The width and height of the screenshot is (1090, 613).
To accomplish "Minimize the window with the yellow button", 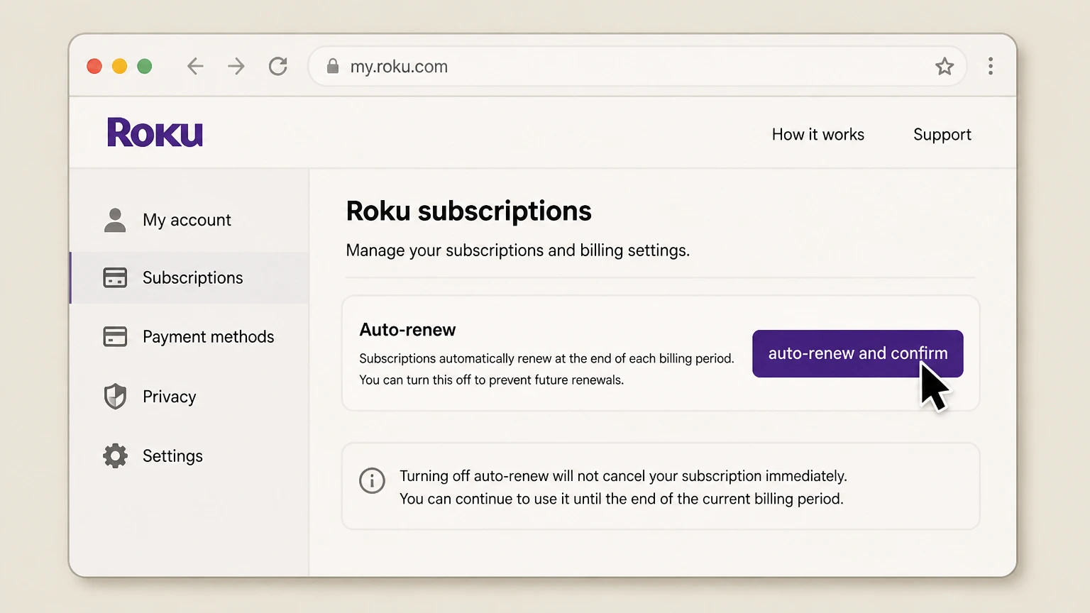I will 119,67.
